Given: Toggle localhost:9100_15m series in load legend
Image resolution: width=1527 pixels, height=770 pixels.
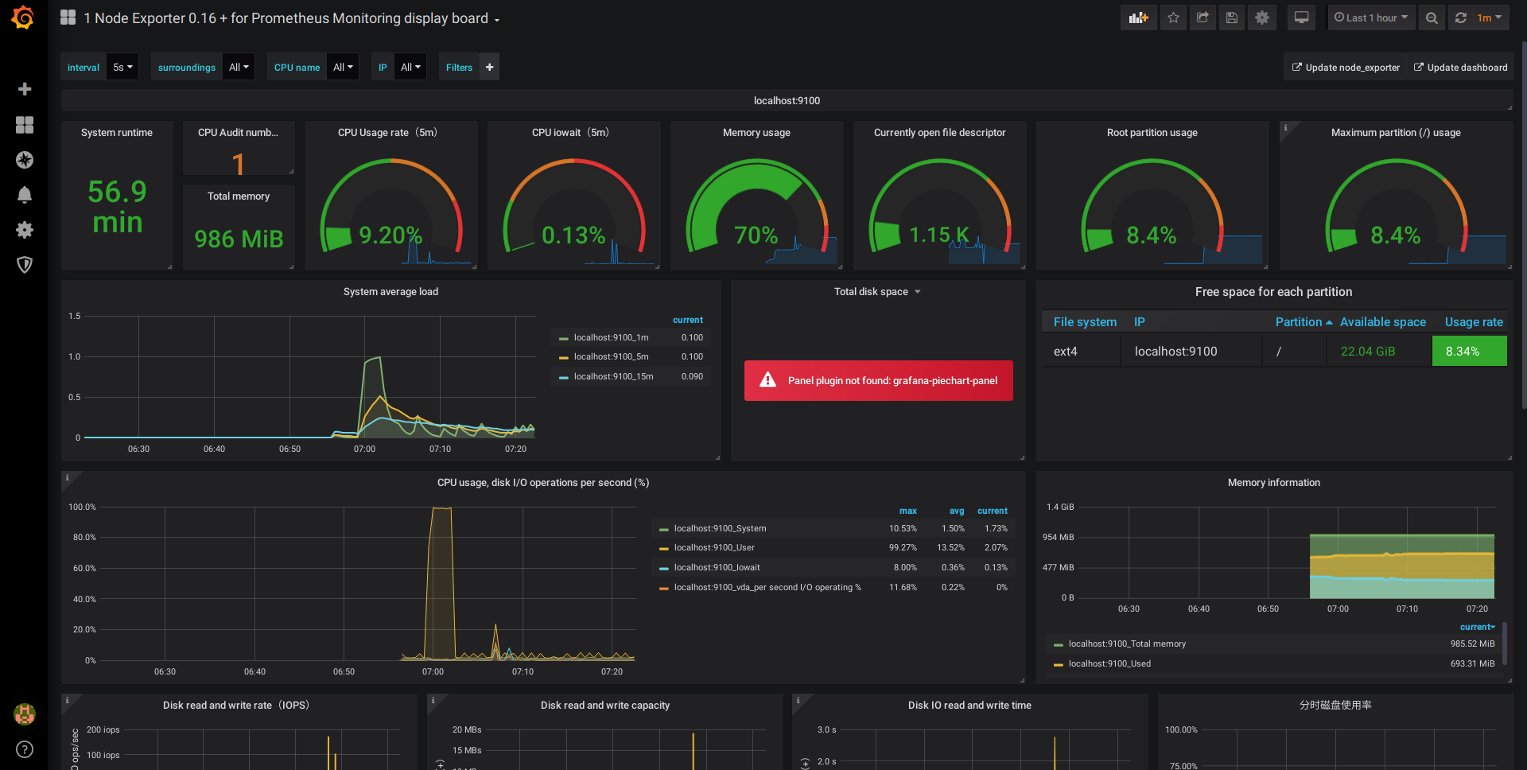Looking at the screenshot, I should [613, 376].
